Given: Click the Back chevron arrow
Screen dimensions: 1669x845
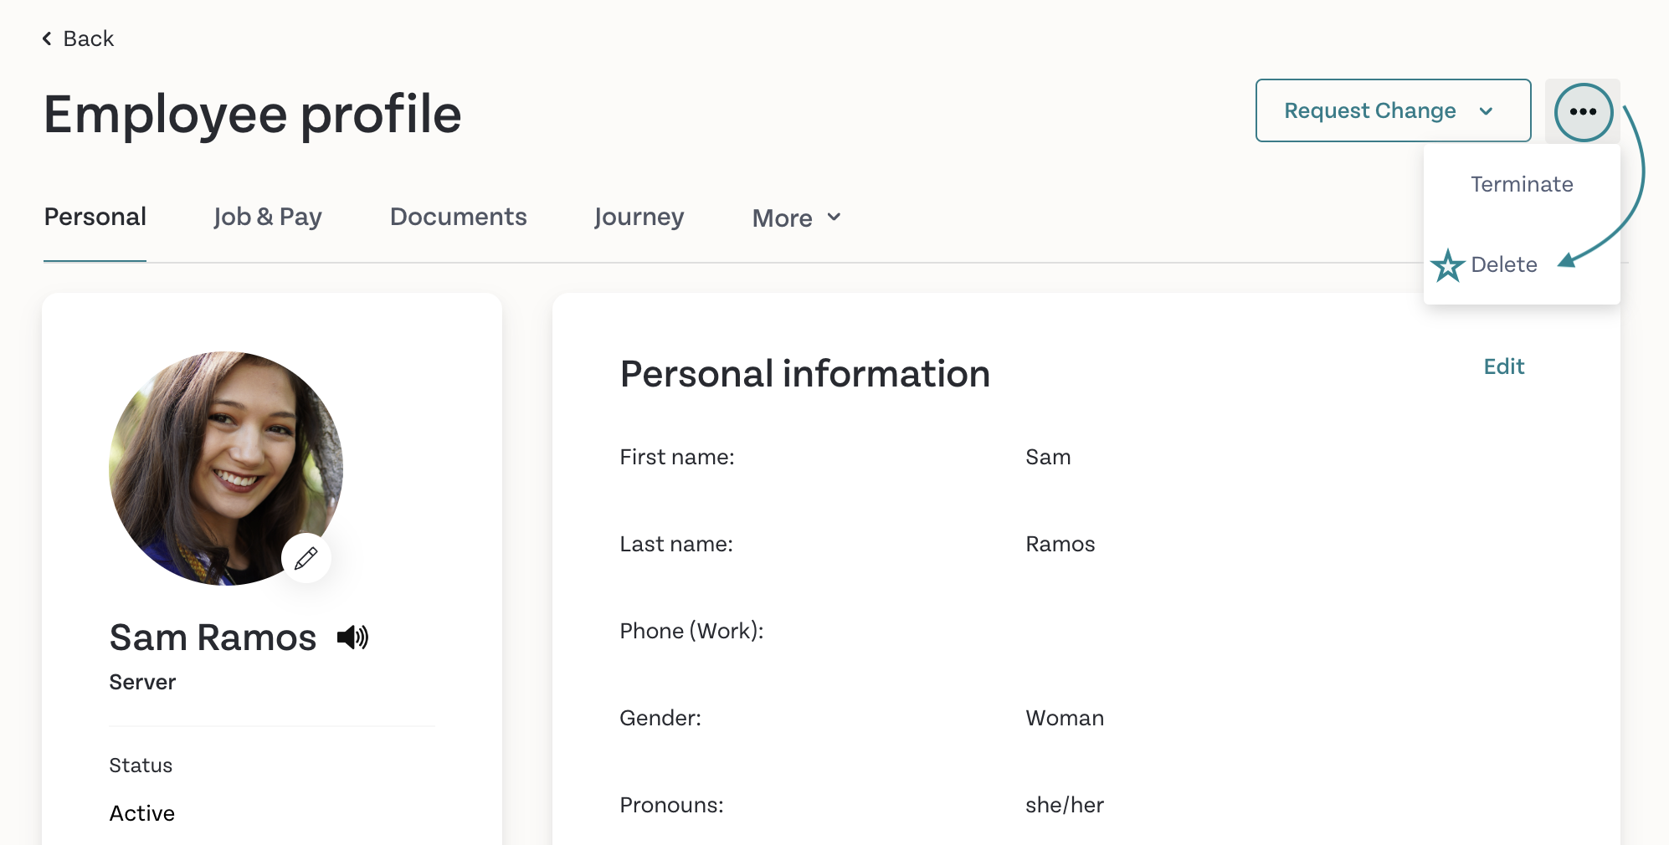Looking at the screenshot, I should coord(48,38).
